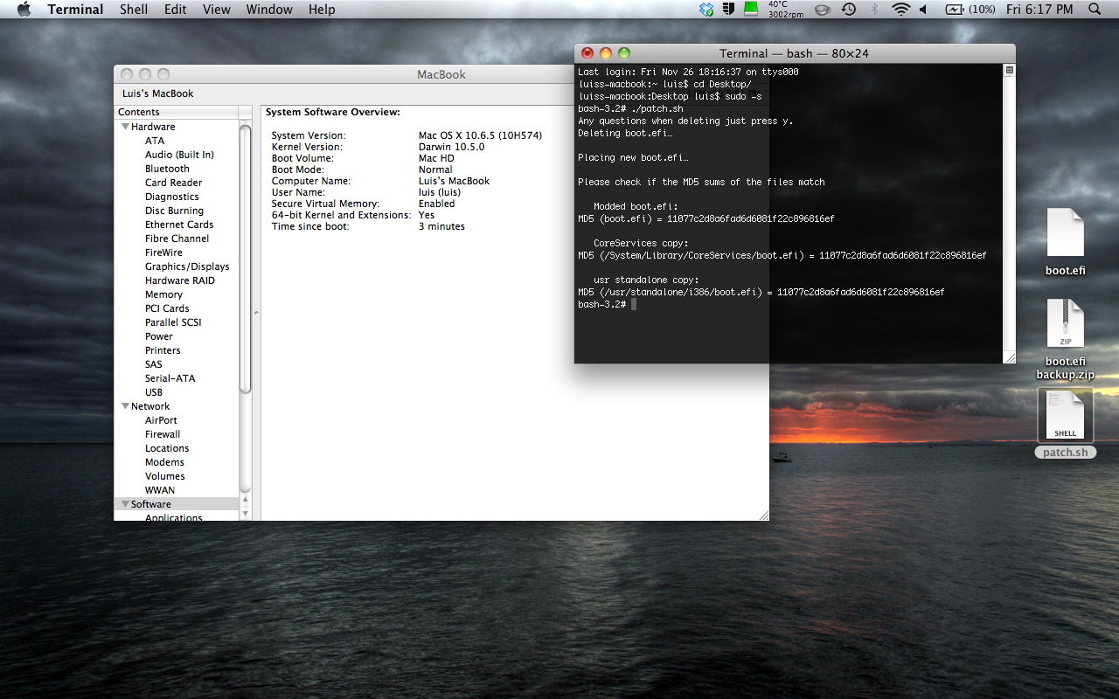Click the Luis's MacBook header text
The image size is (1119, 699).
tap(158, 93)
